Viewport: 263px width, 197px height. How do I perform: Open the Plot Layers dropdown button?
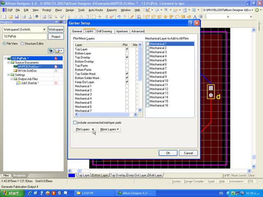coord(85,129)
